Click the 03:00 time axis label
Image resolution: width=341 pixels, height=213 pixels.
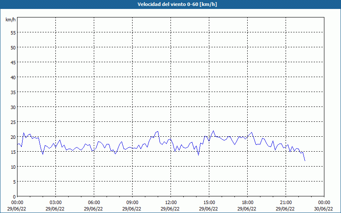pos(55,202)
